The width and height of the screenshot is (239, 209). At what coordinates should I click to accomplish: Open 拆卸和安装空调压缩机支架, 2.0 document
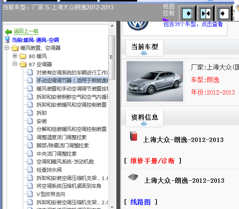(72, 202)
